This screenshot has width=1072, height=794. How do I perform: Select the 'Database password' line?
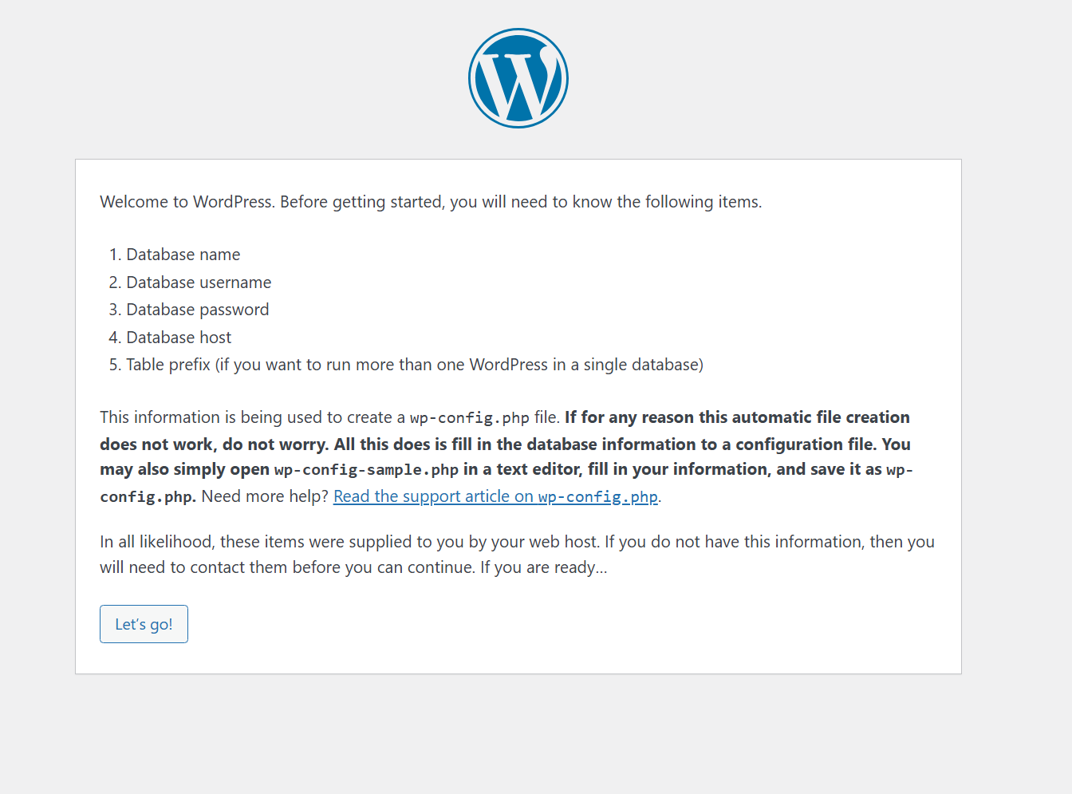(x=197, y=310)
